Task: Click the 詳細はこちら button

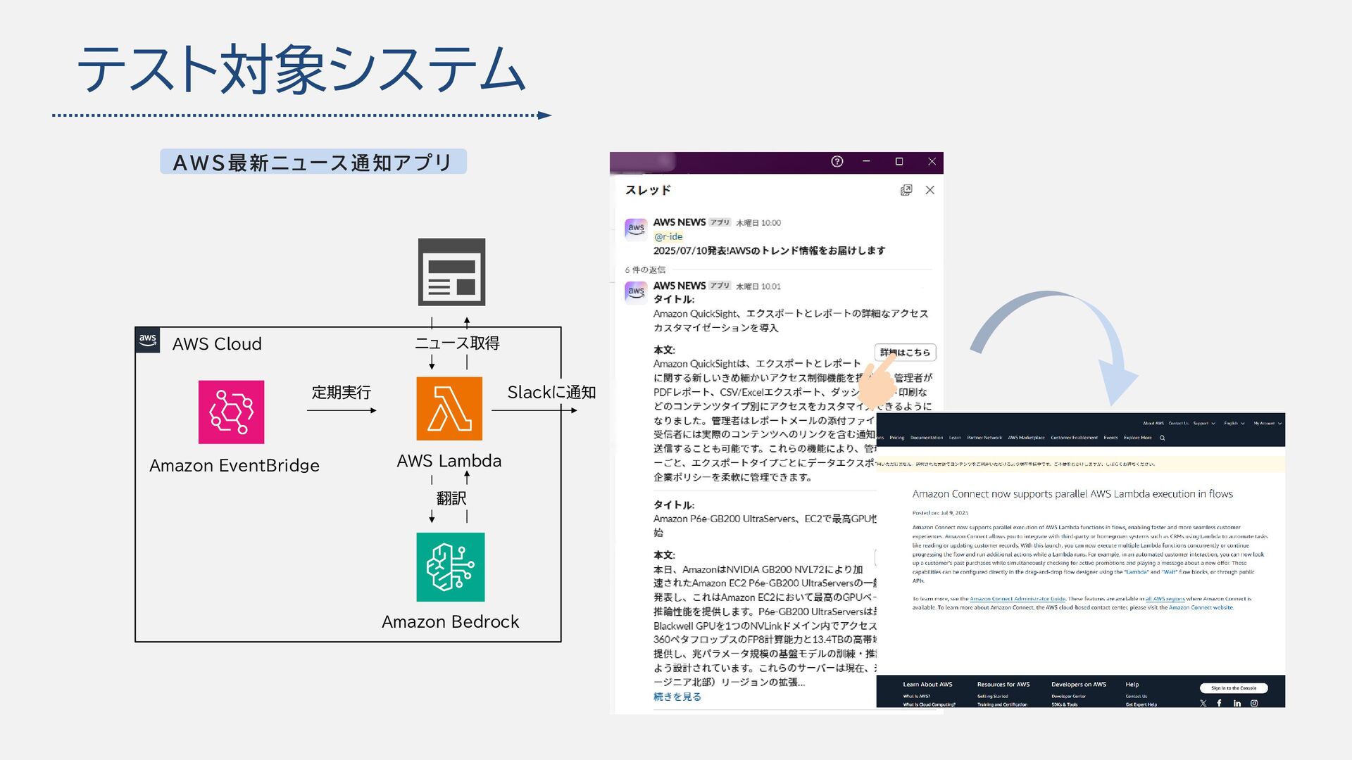Action: tap(905, 352)
